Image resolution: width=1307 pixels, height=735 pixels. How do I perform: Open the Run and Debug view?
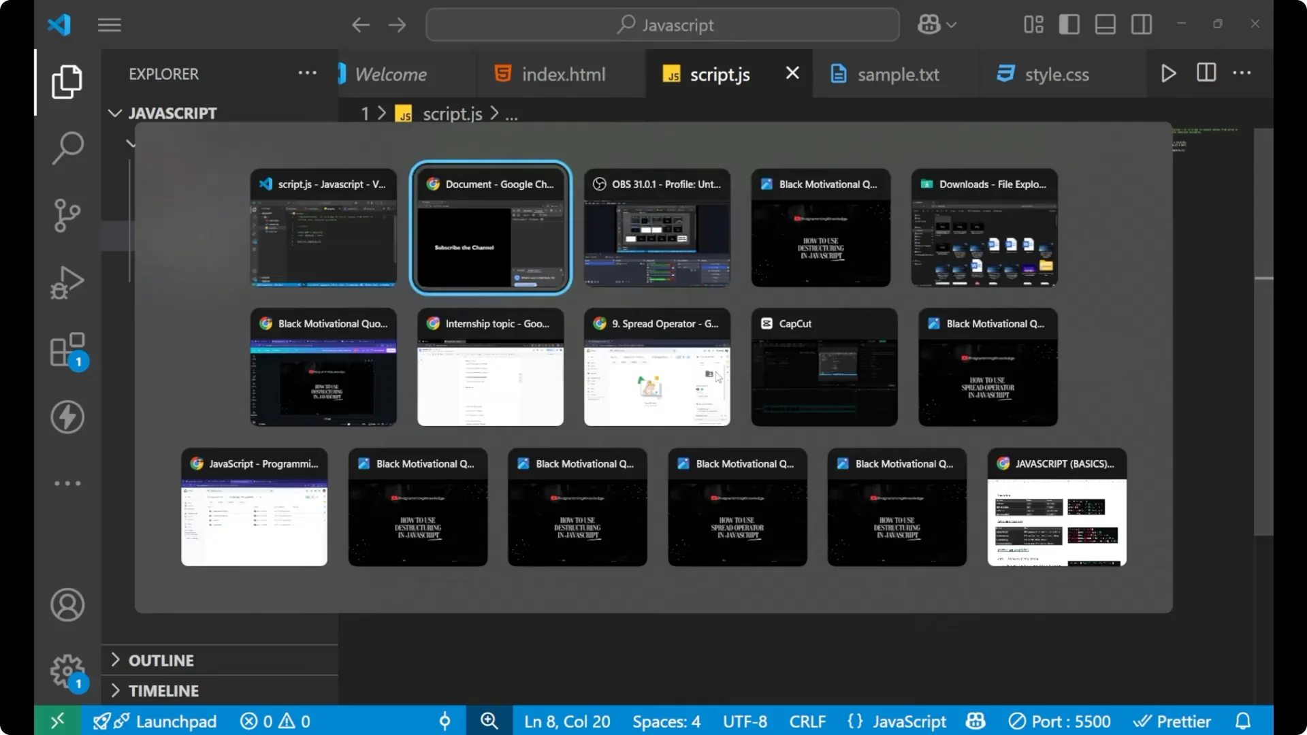pyautogui.click(x=67, y=282)
